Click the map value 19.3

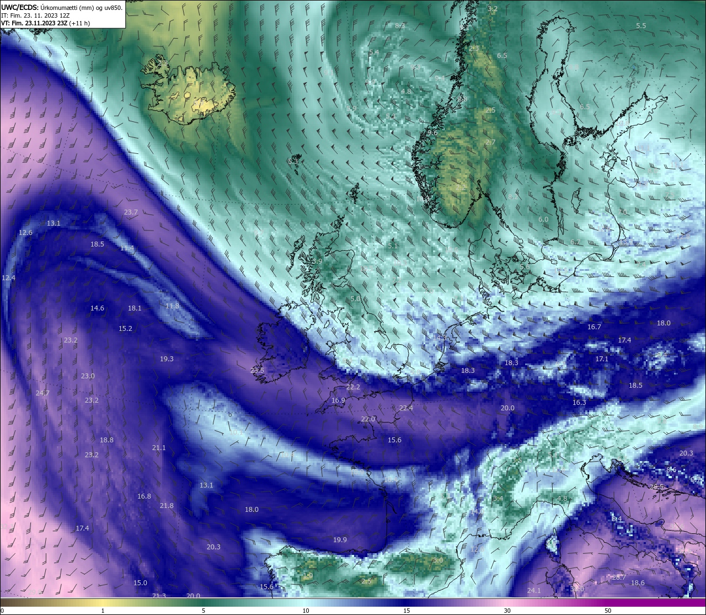pyautogui.click(x=167, y=359)
